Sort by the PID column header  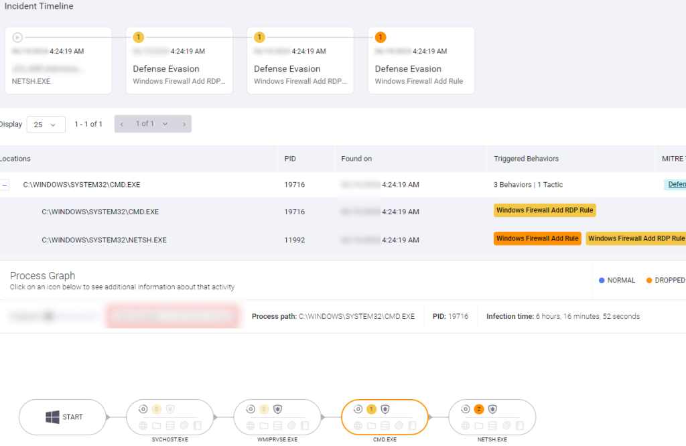point(290,159)
